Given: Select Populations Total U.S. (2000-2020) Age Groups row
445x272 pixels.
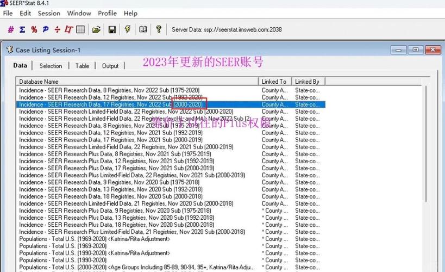Looking at the screenshot, I should (x=137, y=268).
